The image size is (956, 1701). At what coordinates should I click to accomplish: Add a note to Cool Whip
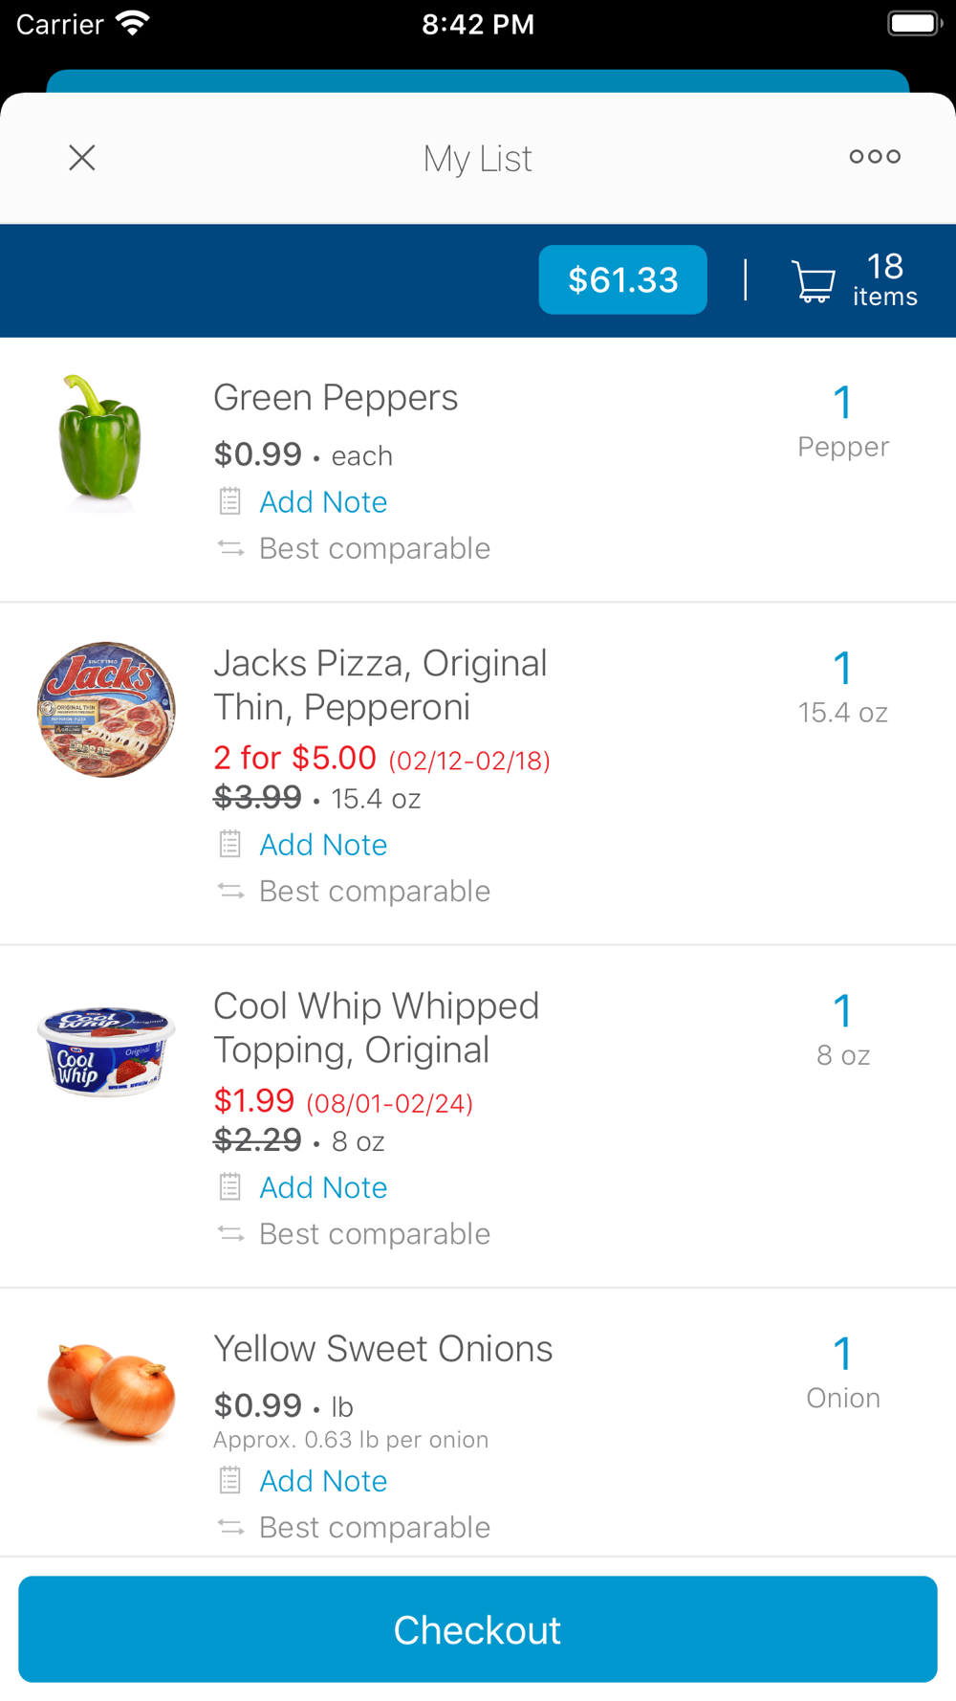point(323,1187)
